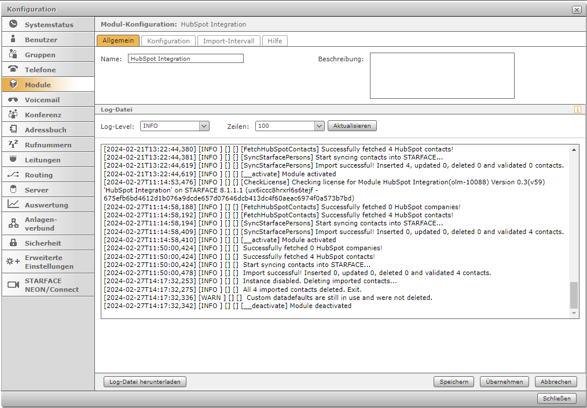Click the Systemstatus gauge icon
Screen dimensions: 587x408
(x=13, y=24)
